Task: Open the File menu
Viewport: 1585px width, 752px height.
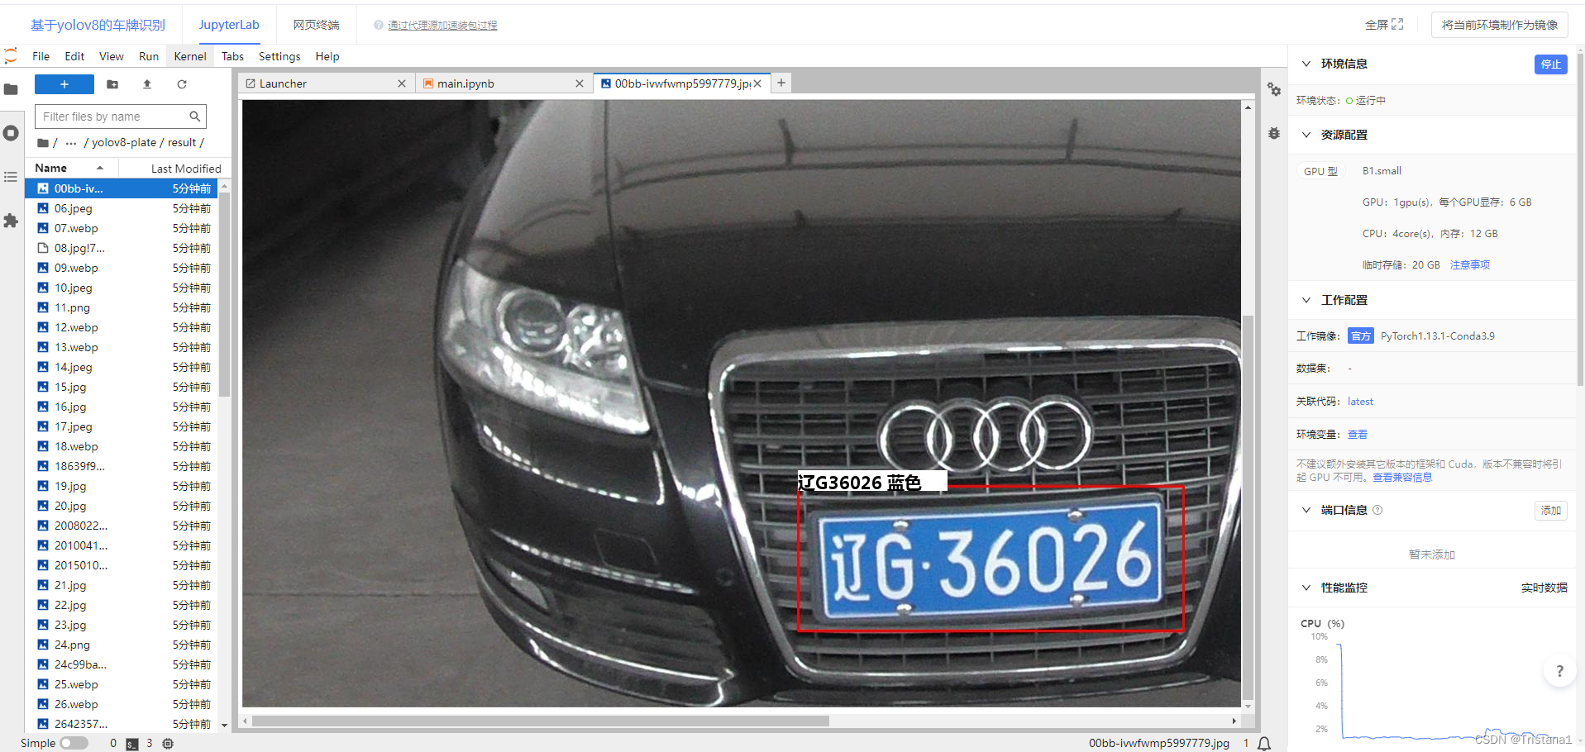Action: (41, 56)
